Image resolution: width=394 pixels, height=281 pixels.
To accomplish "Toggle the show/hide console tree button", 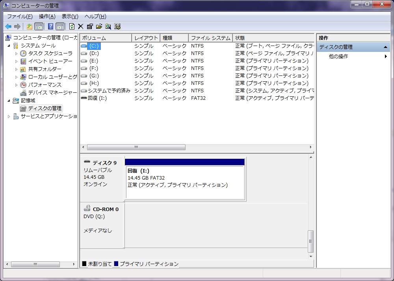I will [x=39, y=26].
